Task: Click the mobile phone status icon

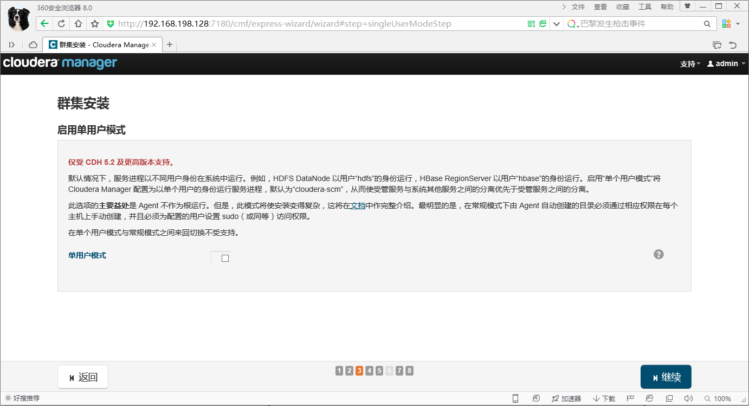Action: pyautogui.click(x=515, y=398)
